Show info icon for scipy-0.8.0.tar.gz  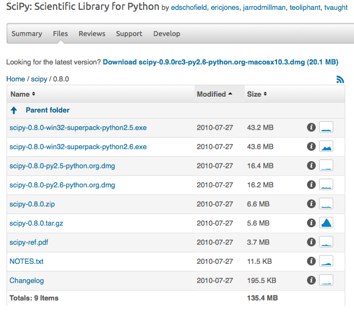(x=311, y=223)
